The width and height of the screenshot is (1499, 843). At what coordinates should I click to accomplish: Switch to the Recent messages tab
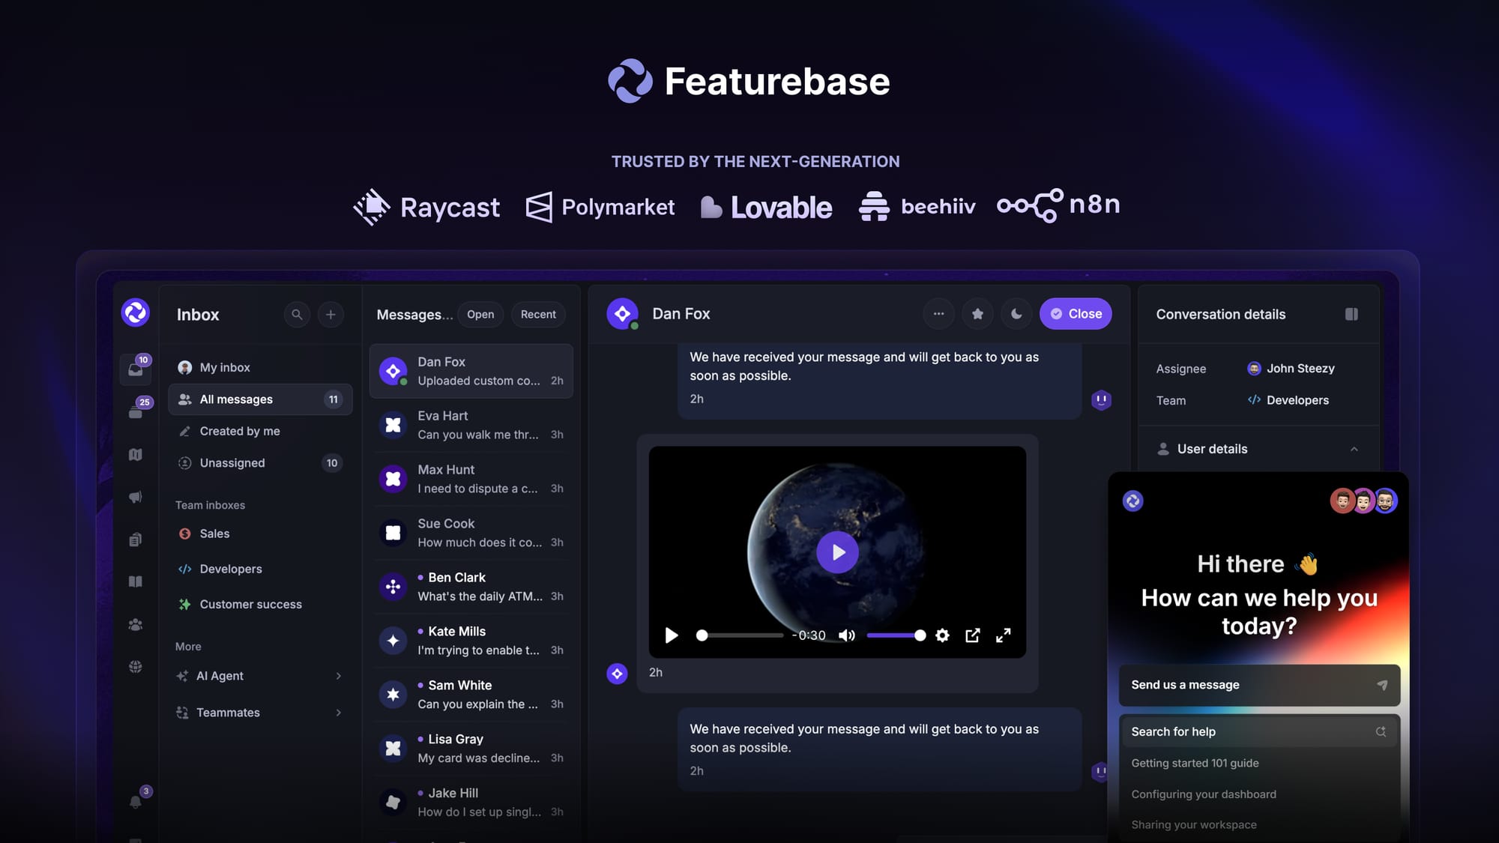[x=537, y=314]
